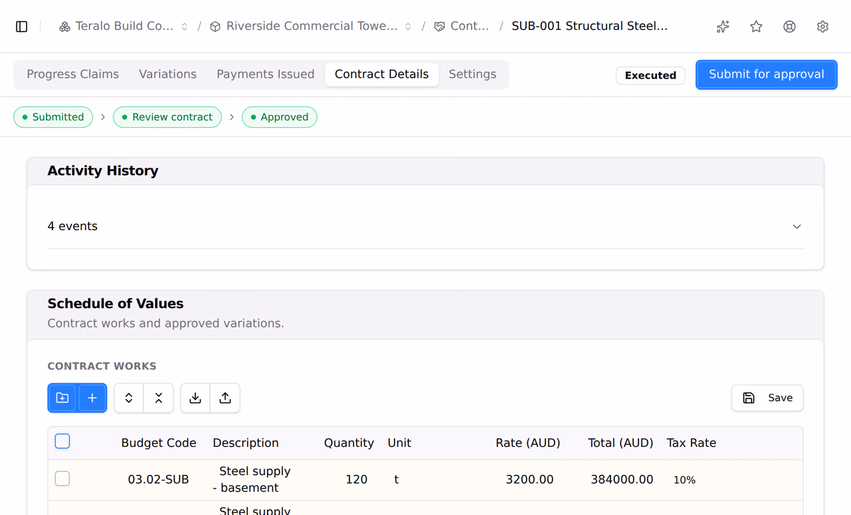Image resolution: width=851 pixels, height=515 pixels.
Task: Switch to the Progress Claims tab
Action: [x=73, y=74]
